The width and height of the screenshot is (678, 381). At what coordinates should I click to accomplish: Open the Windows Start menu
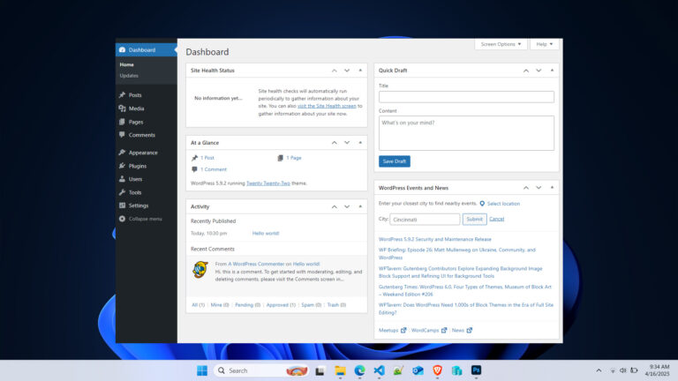pos(202,370)
